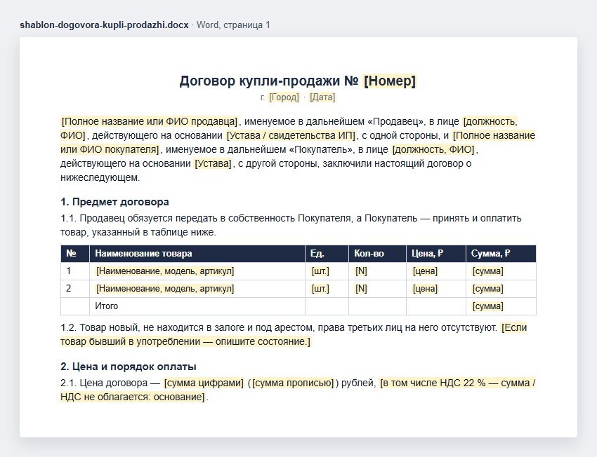Image resolution: width=597 pixels, height=457 pixels.
Task: Click the [должность, ФИО] placeholder after «Покупатель»
Action: pos(433,150)
